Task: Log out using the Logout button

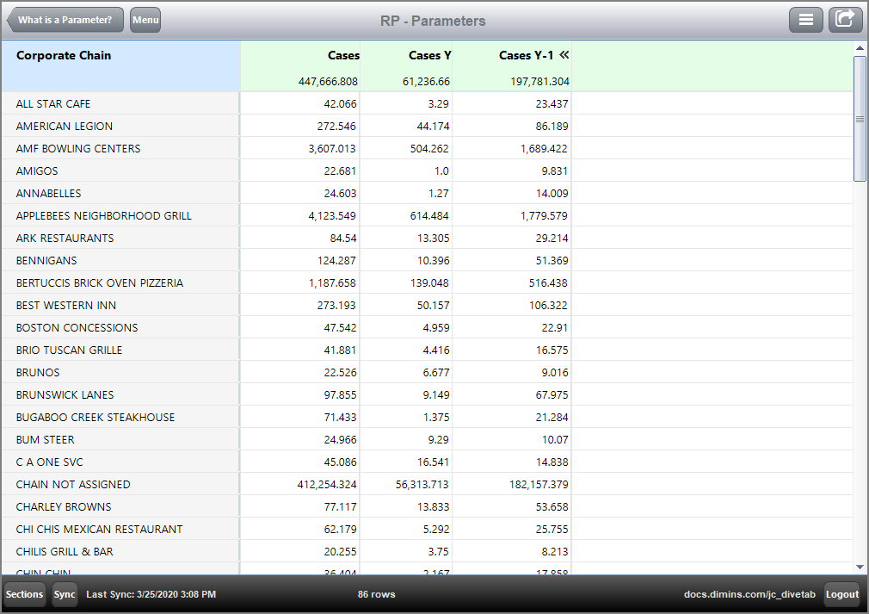Action: (x=842, y=594)
